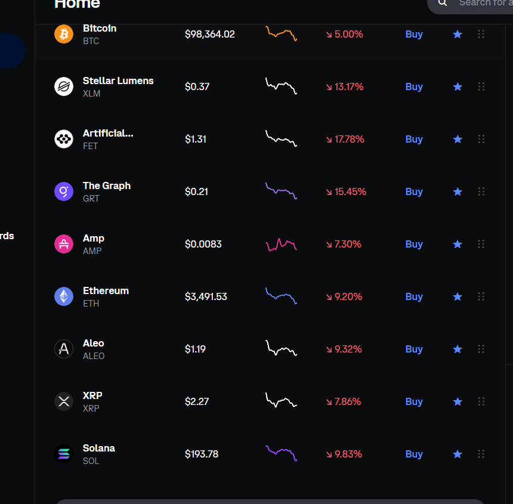Open the Stellar Lumens sparkline chart
The width and height of the screenshot is (513, 504).
click(281, 86)
